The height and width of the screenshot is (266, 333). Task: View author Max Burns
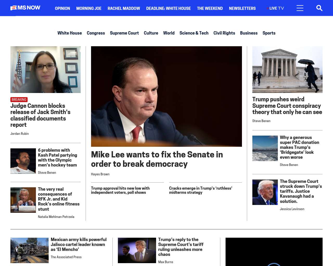pos(165,262)
